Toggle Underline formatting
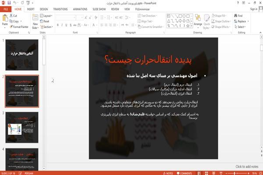 [66, 25]
